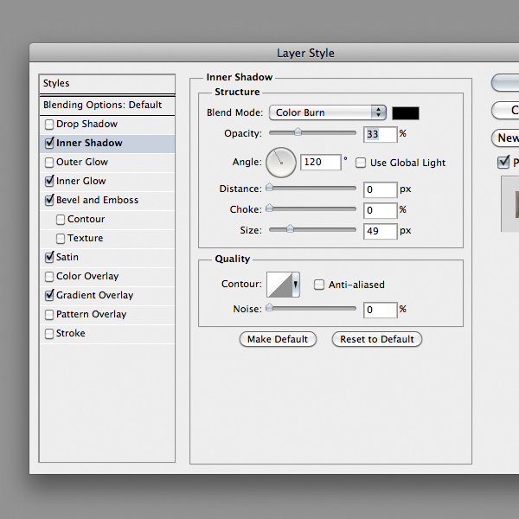
Task: Click the Distance value field
Action: point(381,189)
